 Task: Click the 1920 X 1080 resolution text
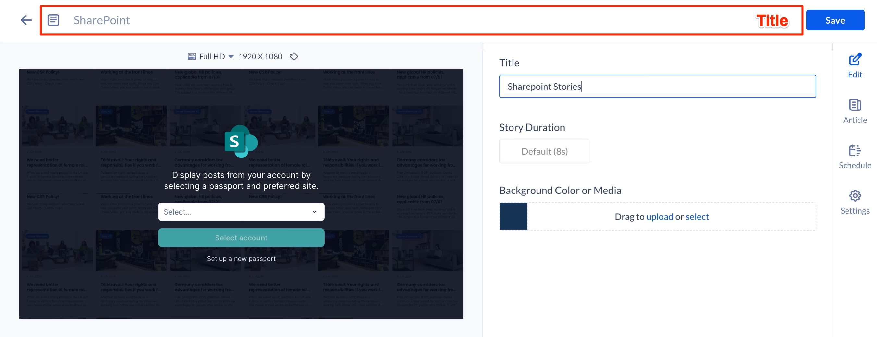point(260,56)
